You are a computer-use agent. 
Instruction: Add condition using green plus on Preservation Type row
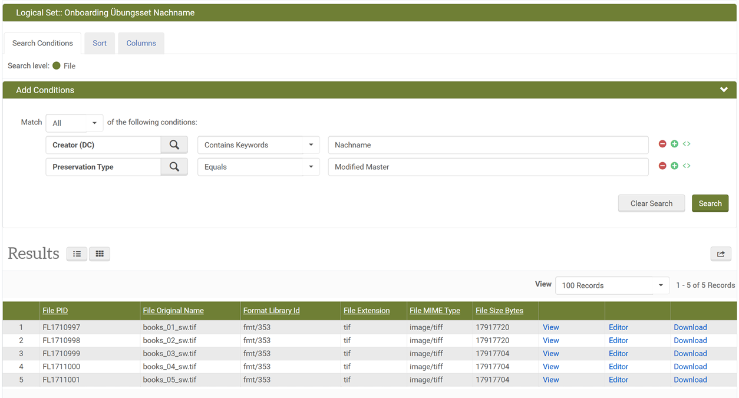[674, 166]
